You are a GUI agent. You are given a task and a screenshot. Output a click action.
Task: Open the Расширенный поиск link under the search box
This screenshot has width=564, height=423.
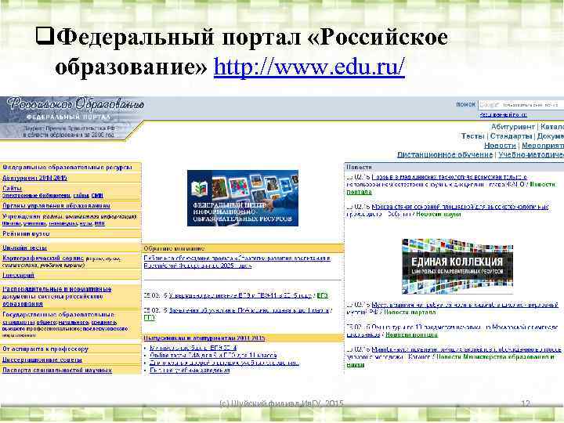(x=503, y=114)
